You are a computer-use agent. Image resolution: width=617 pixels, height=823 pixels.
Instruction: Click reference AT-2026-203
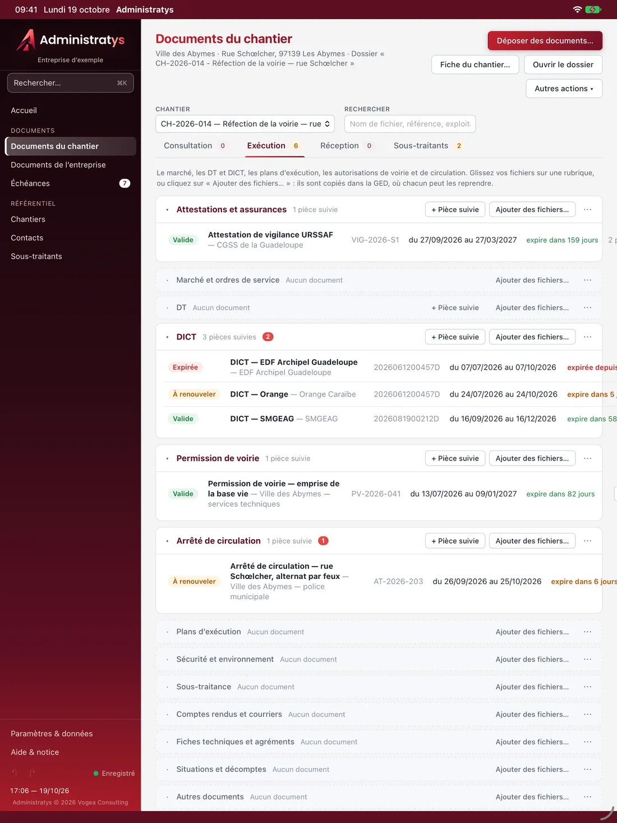(398, 581)
